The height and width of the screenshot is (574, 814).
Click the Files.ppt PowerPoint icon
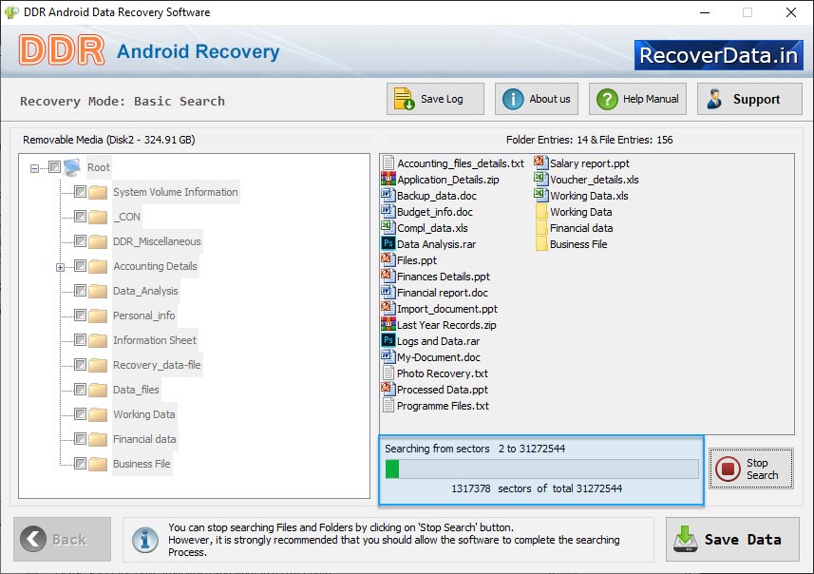pyautogui.click(x=388, y=259)
